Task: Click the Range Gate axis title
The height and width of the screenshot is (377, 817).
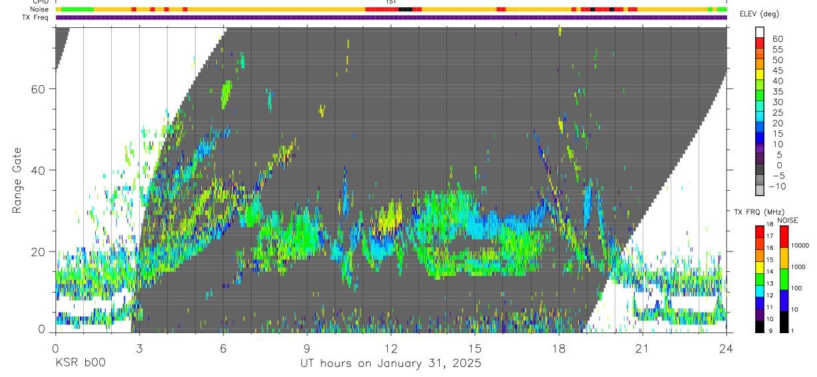Action: click(17, 181)
